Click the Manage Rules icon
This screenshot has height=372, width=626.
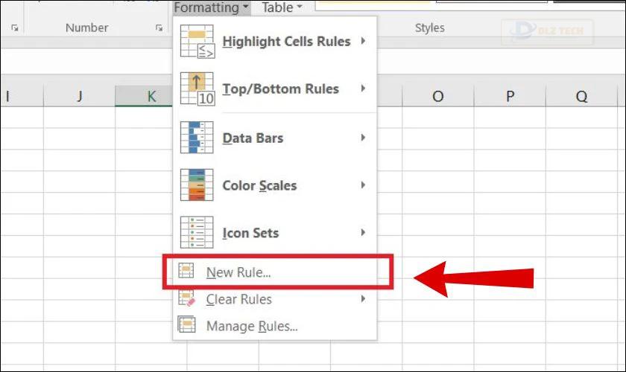point(186,326)
